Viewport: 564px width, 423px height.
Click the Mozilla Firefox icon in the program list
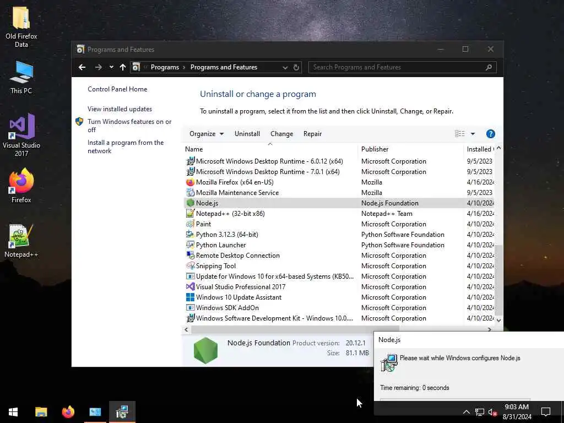point(190,182)
